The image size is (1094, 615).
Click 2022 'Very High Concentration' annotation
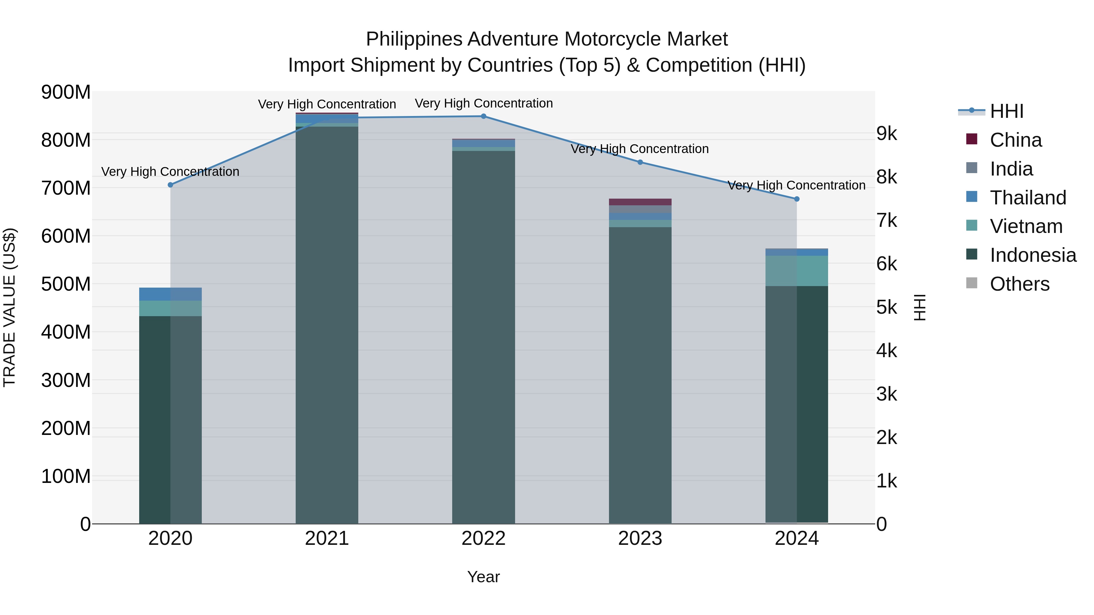pyautogui.click(x=484, y=103)
